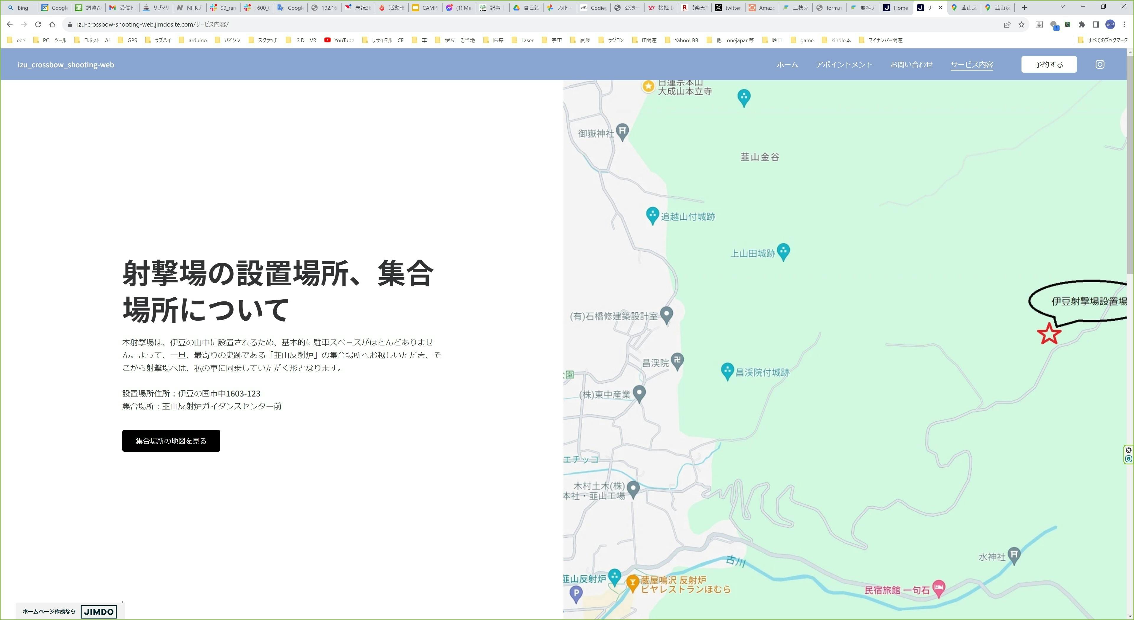1134x620 pixels.
Task: Open the Instagram icon in site header
Action: (1099, 64)
